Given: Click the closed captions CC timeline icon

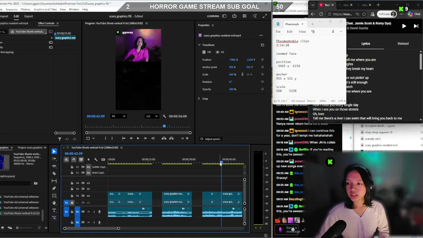Looking at the screenshot, I should click(103, 160).
